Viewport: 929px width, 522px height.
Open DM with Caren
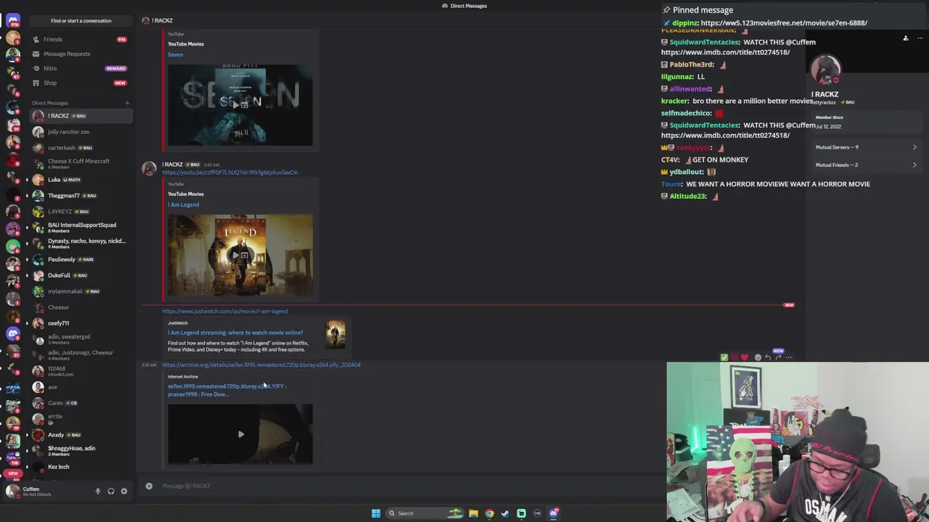click(81, 403)
